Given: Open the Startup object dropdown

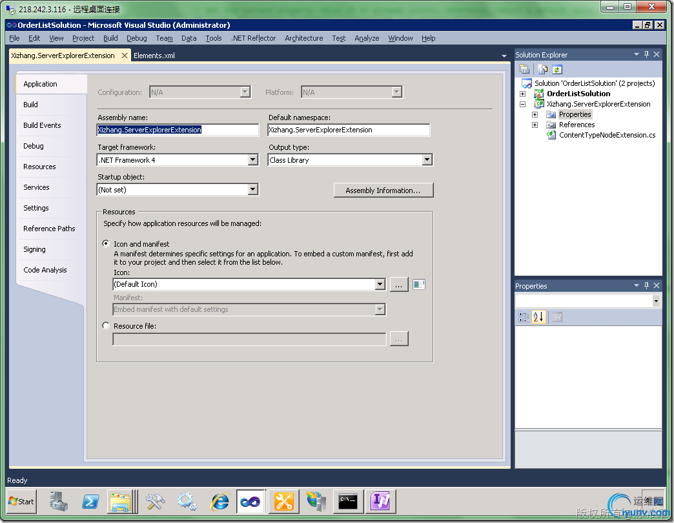Looking at the screenshot, I should 253,190.
